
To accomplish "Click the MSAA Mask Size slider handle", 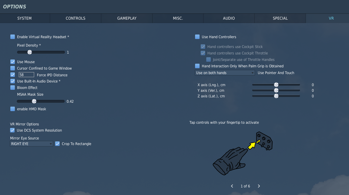I will 34,101.
